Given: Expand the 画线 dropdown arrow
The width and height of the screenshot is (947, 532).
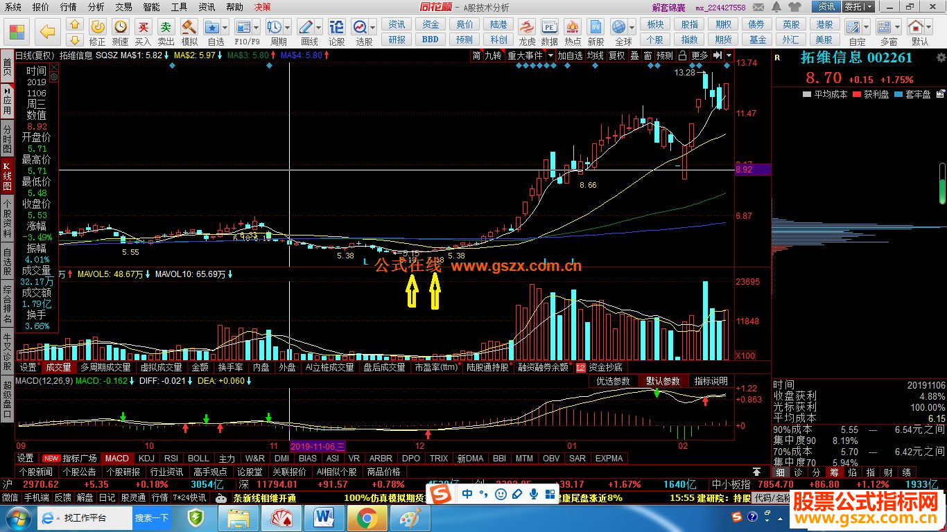Looking at the screenshot, I should pos(319,27).
